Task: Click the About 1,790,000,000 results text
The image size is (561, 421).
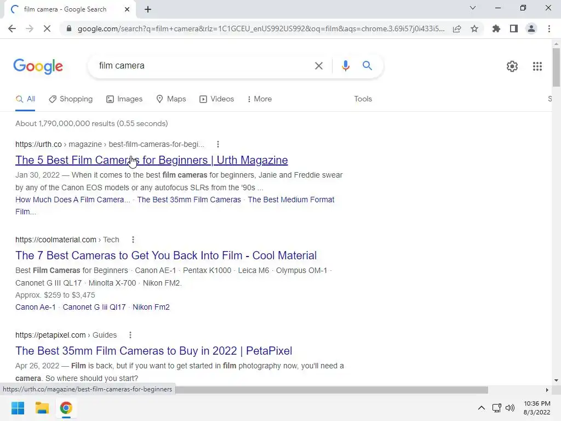Action: (91, 123)
